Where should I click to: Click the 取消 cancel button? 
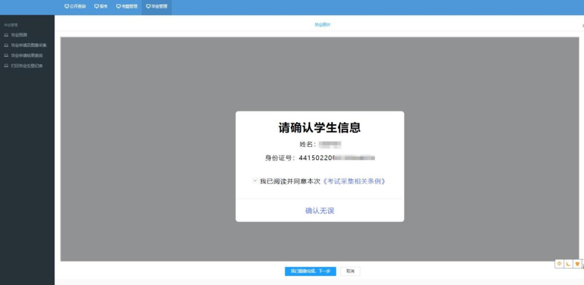(350, 271)
